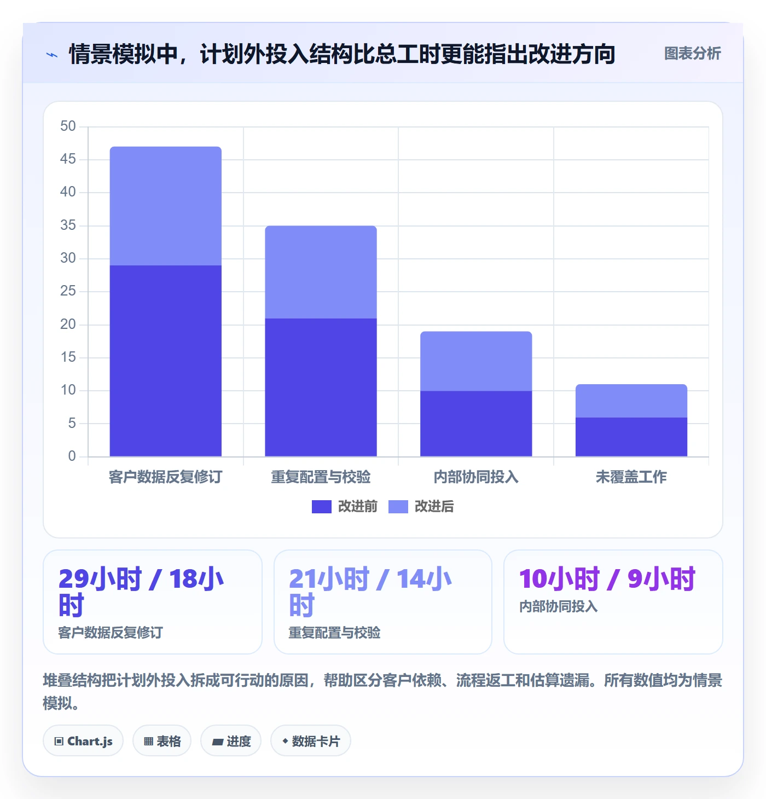The width and height of the screenshot is (766, 799).
Task: Click the chart title starting with 情景模拟中
Action: (x=342, y=54)
